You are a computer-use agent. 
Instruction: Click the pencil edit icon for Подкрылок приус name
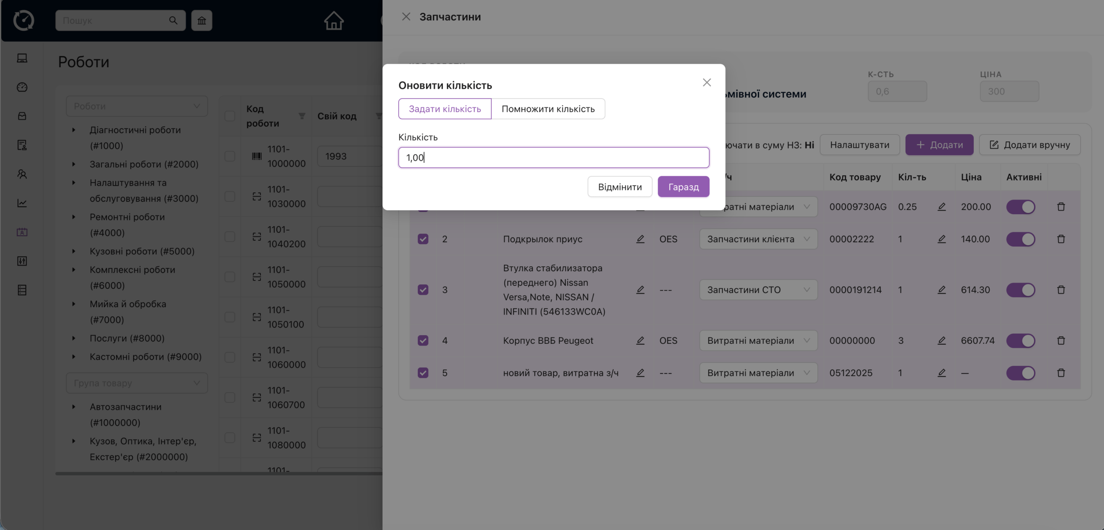(x=640, y=239)
